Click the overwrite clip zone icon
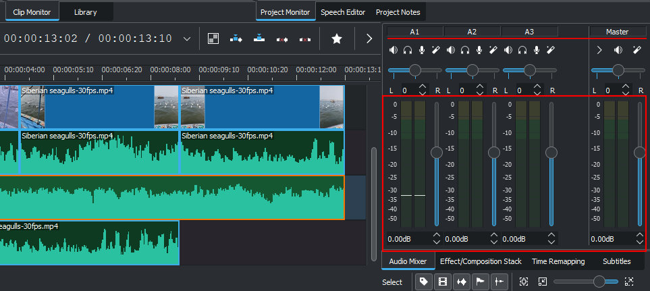The image size is (650, 291). pyautogui.click(x=259, y=39)
